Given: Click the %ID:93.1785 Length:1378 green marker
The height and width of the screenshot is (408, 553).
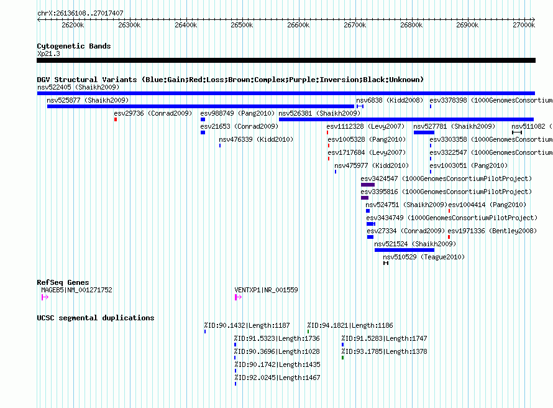Looking at the screenshot, I should tap(342, 358).
